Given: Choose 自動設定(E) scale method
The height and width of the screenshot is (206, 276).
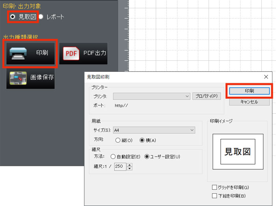Looking at the screenshot, I should pos(113,157).
